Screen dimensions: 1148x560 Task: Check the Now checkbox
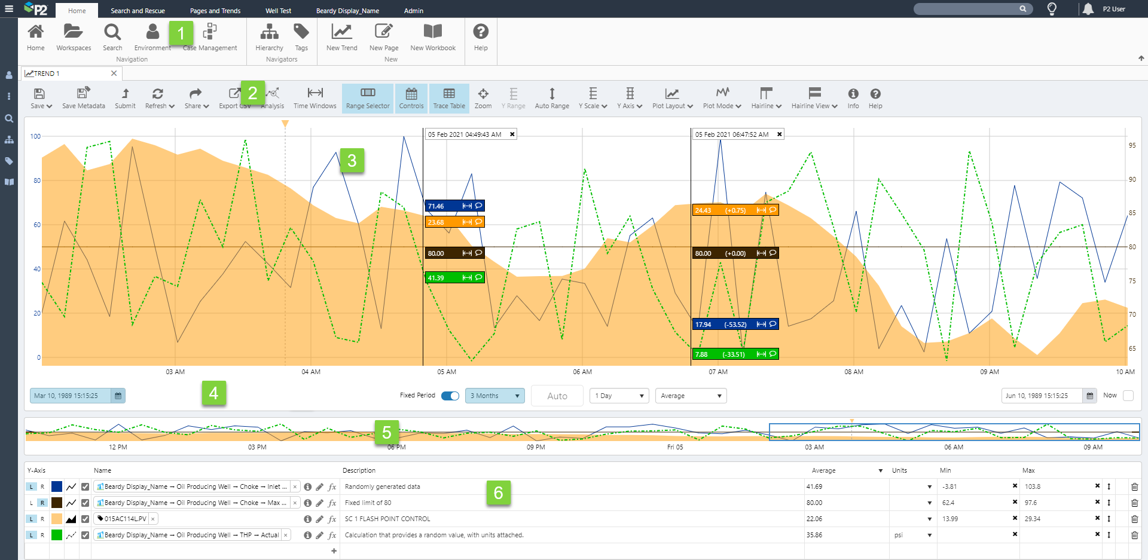click(1128, 396)
